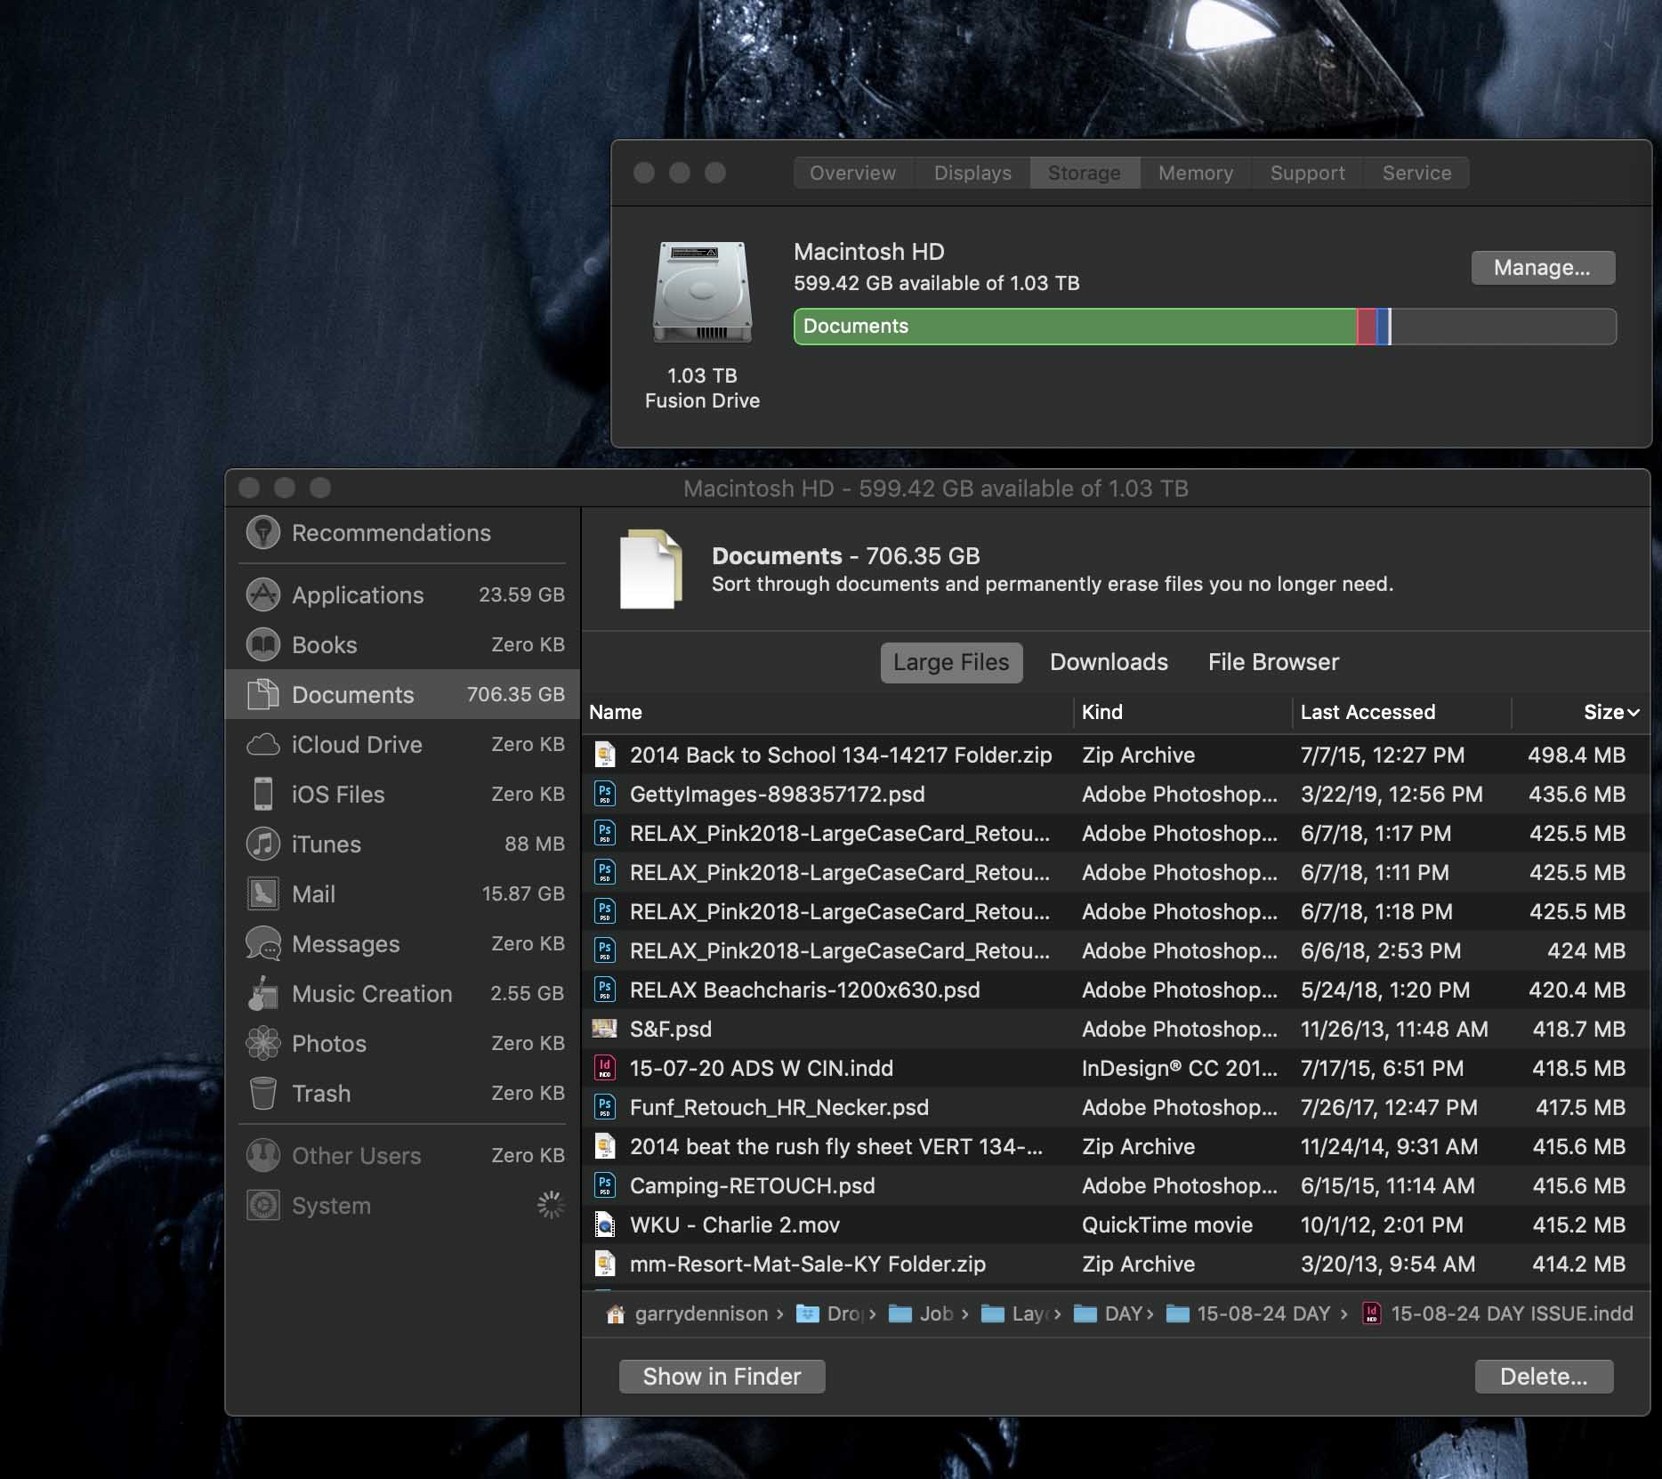Select the iOS Files phone icon
The image size is (1662, 1479).
(x=262, y=794)
